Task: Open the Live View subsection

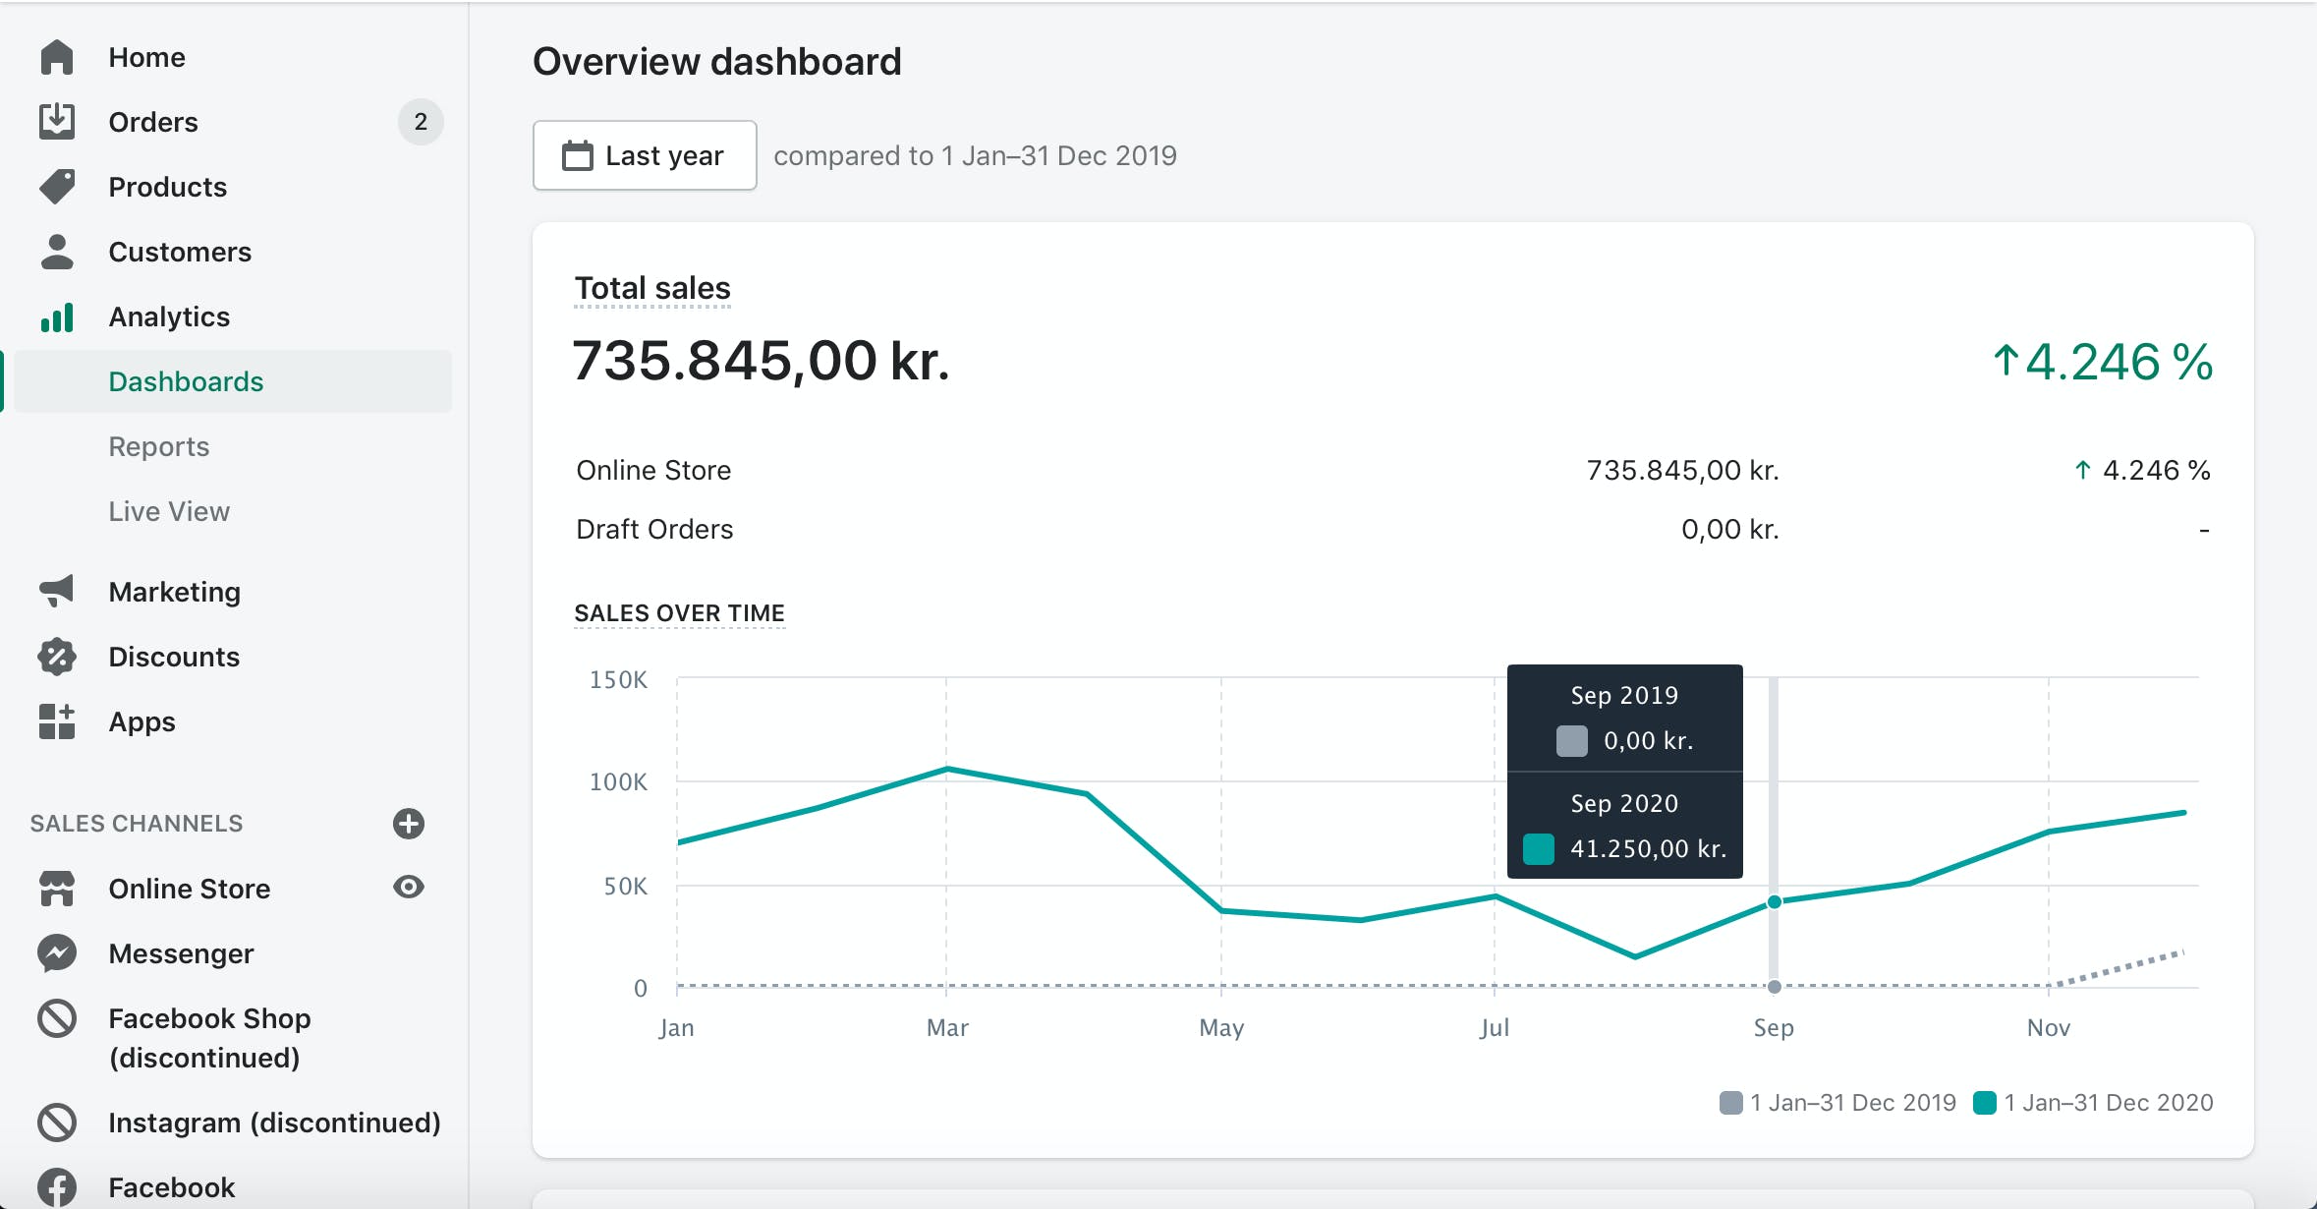Action: [169, 511]
